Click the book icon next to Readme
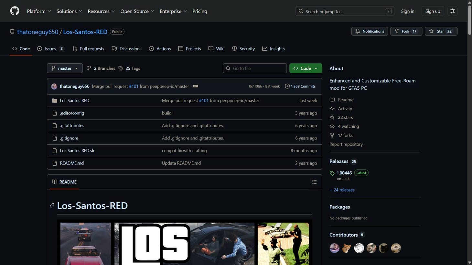The height and width of the screenshot is (265, 472). point(332,100)
